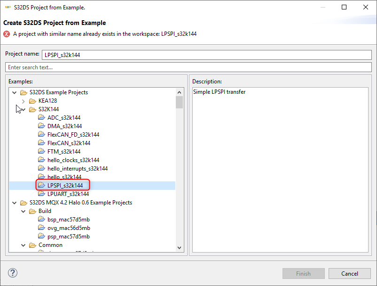
Task: Cancel the project creation dialog
Action: tap(350, 273)
